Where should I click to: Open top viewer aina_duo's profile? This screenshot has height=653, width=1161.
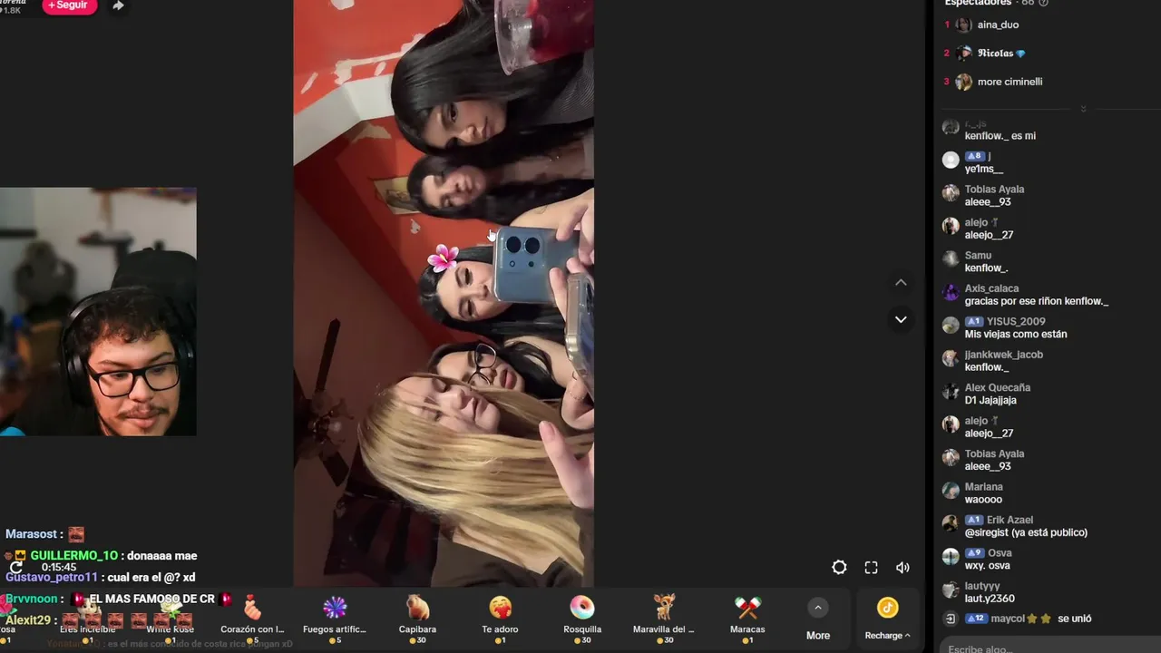[x=998, y=25]
